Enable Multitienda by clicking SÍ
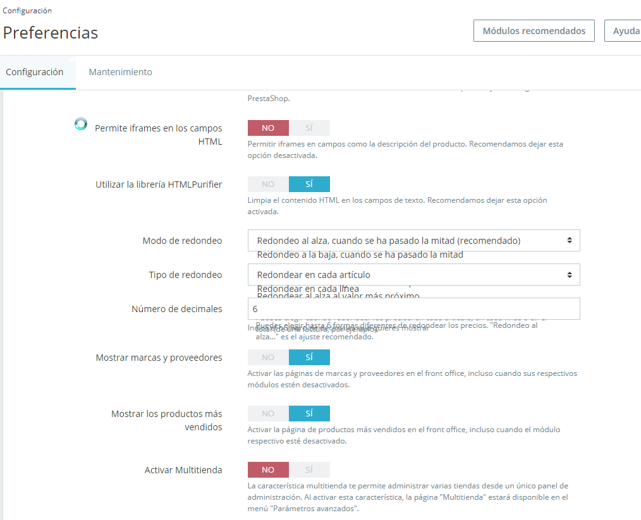 click(309, 469)
